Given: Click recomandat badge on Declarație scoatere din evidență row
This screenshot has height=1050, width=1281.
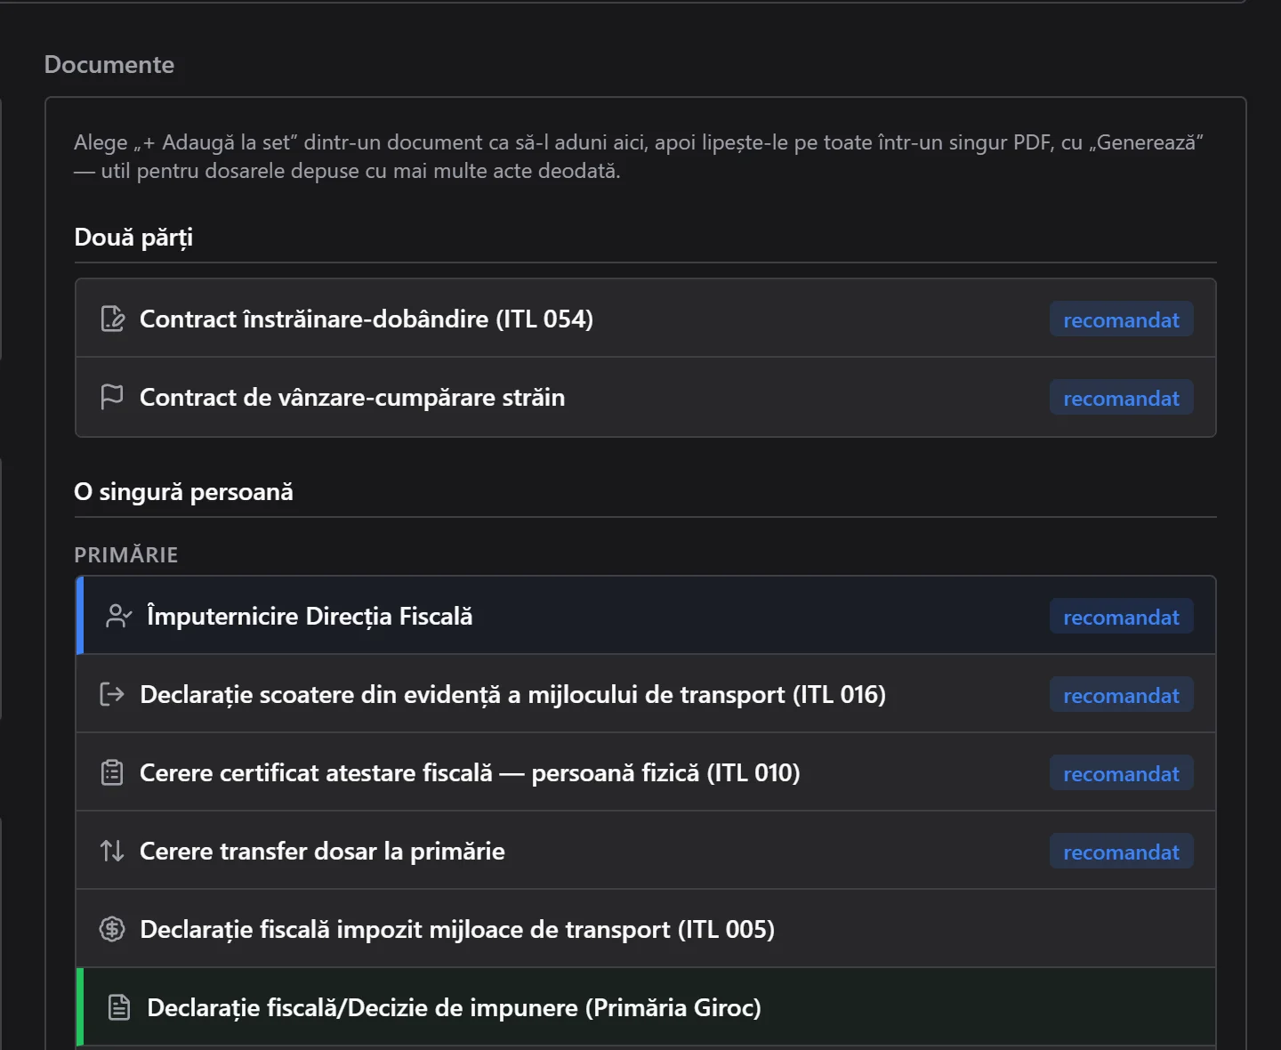Looking at the screenshot, I should click(x=1121, y=695).
